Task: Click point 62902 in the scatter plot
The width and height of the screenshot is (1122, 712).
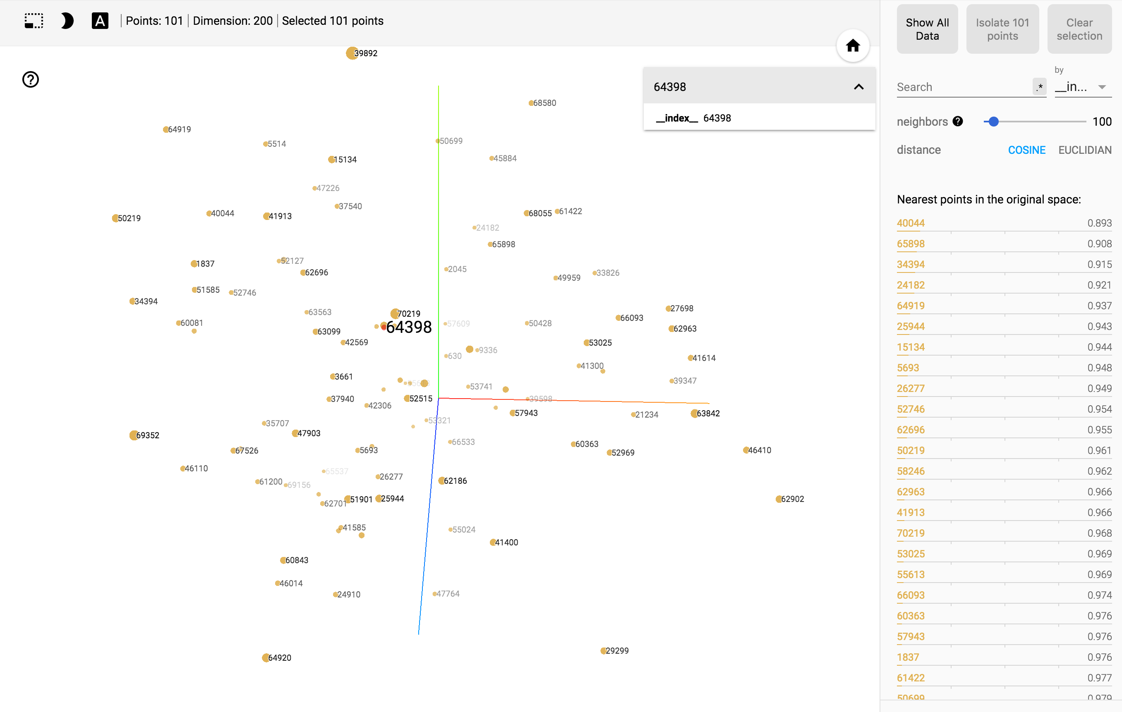Action: click(x=779, y=499)
